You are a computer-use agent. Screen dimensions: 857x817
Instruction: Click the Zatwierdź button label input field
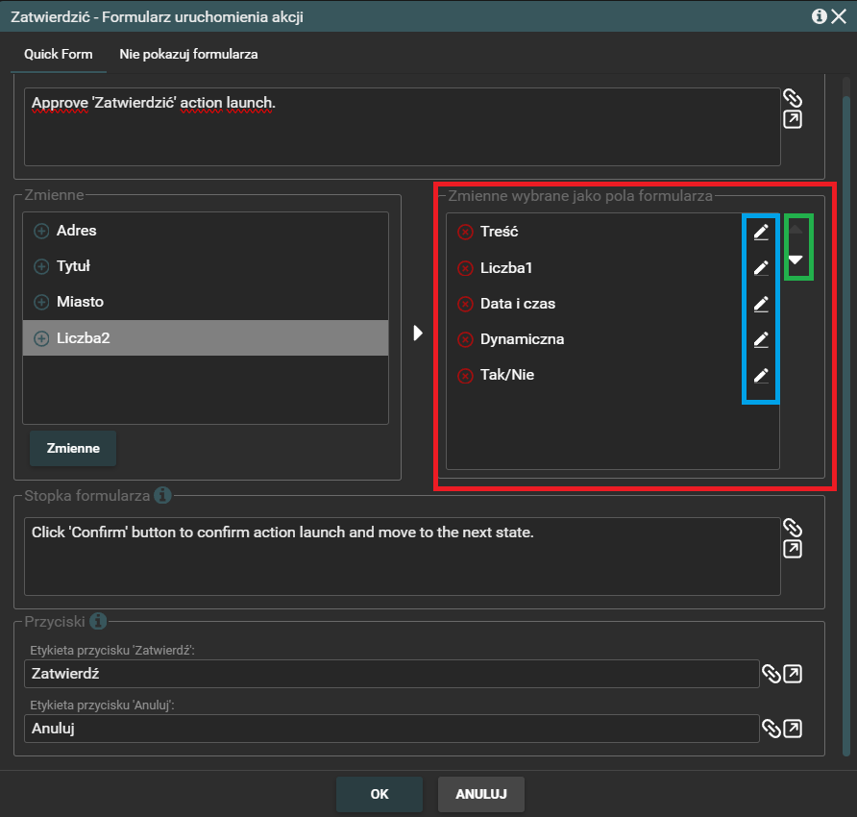coord(391,674)
